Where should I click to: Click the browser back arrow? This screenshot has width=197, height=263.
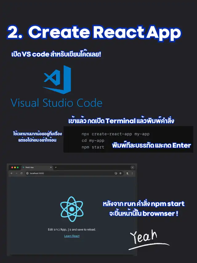[x=12, y=174]
